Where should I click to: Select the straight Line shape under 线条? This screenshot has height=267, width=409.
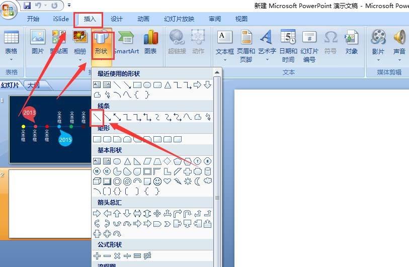click(97, 117)
